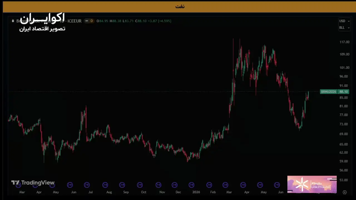Select the نفت title tab
356x200 pixels.
click(180, 6)
